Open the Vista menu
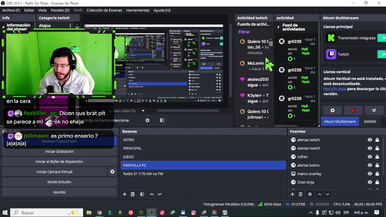Viewport: 386px width, 217px height. click(43, 10)
